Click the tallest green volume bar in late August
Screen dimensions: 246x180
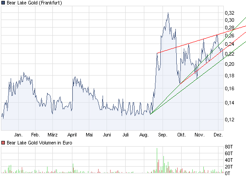(157, 160)
